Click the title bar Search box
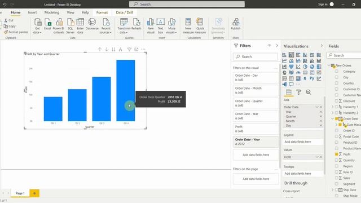This screenshot has height=203, width=361. [x=187, y=4]
